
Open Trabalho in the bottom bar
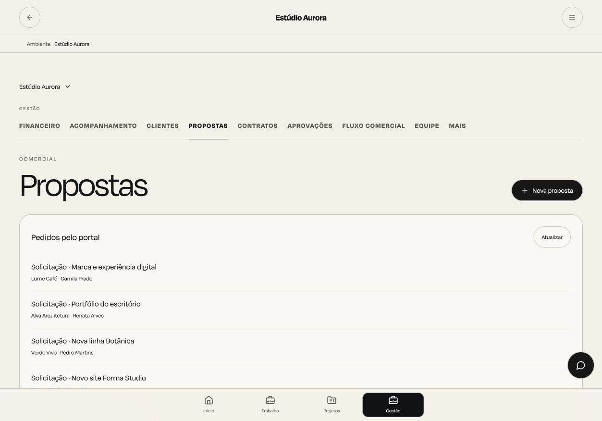coord(270,405)
